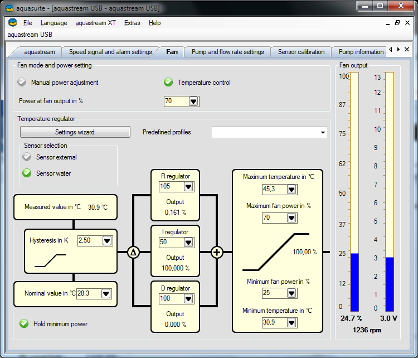Screen dimensions: 418x358
Task: Select the Sensor external option
Action: (x=27, y=157)
